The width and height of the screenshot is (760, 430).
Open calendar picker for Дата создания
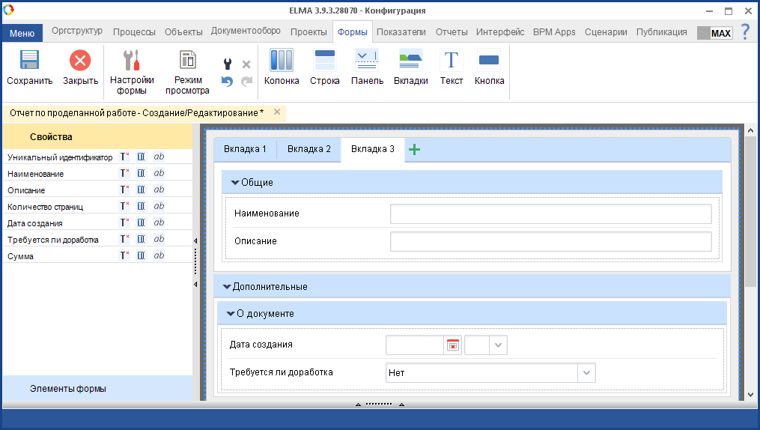pos(452,345)
